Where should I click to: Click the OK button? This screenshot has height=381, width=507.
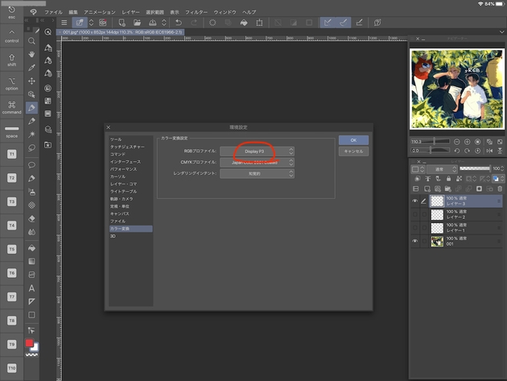pos(353,140)
